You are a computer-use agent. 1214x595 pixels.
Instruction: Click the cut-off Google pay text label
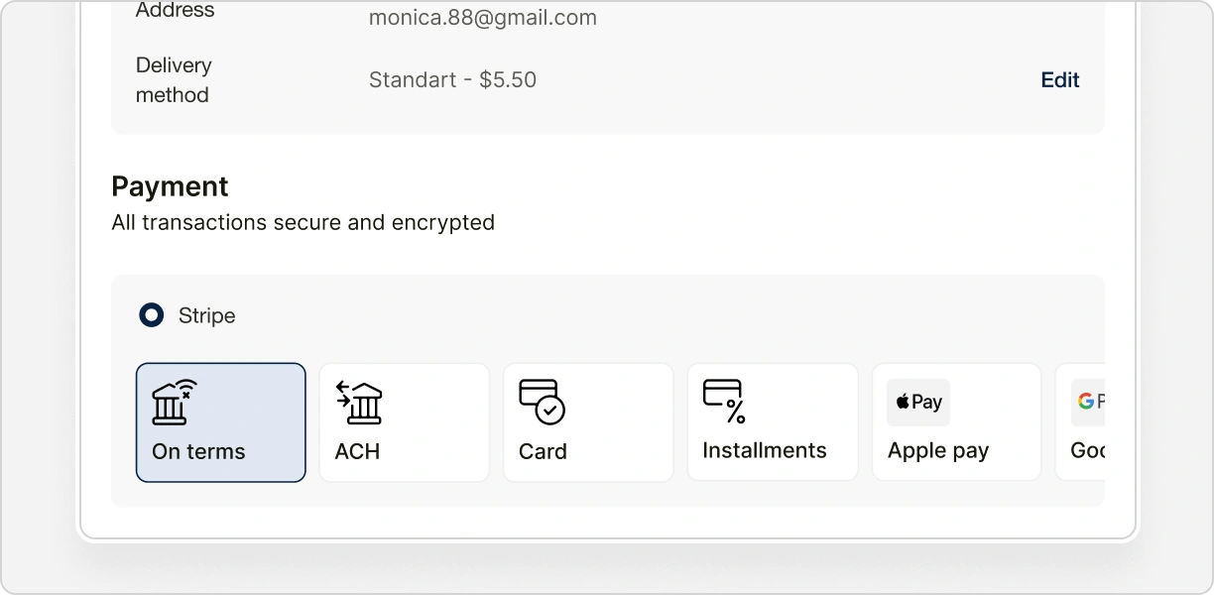1088,450
